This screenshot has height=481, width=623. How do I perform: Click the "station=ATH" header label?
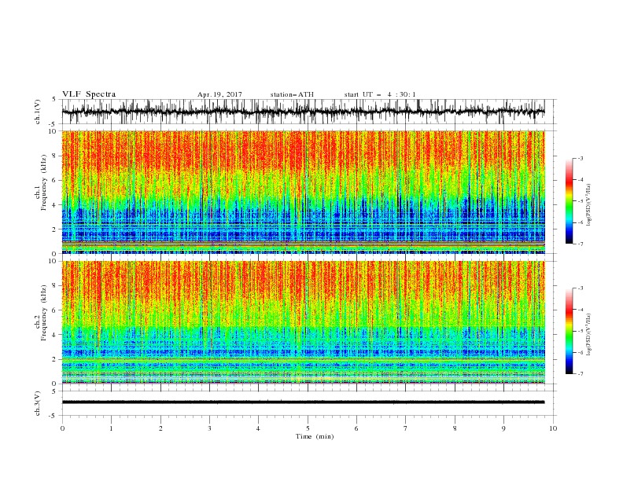292,94
